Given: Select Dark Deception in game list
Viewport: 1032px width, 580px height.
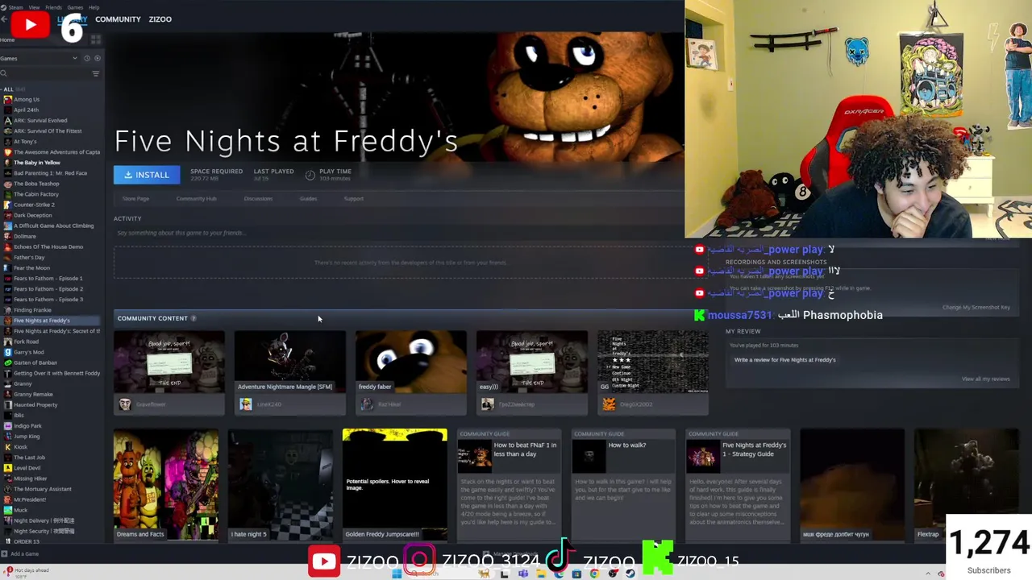Looking at the screenshot, I should pos(32,215).
